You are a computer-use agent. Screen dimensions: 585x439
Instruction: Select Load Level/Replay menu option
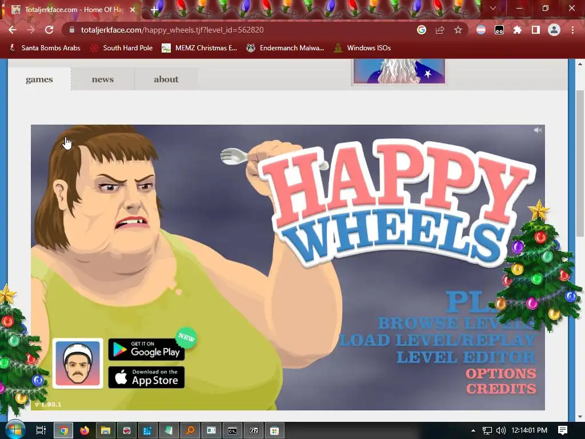point(437,340)
